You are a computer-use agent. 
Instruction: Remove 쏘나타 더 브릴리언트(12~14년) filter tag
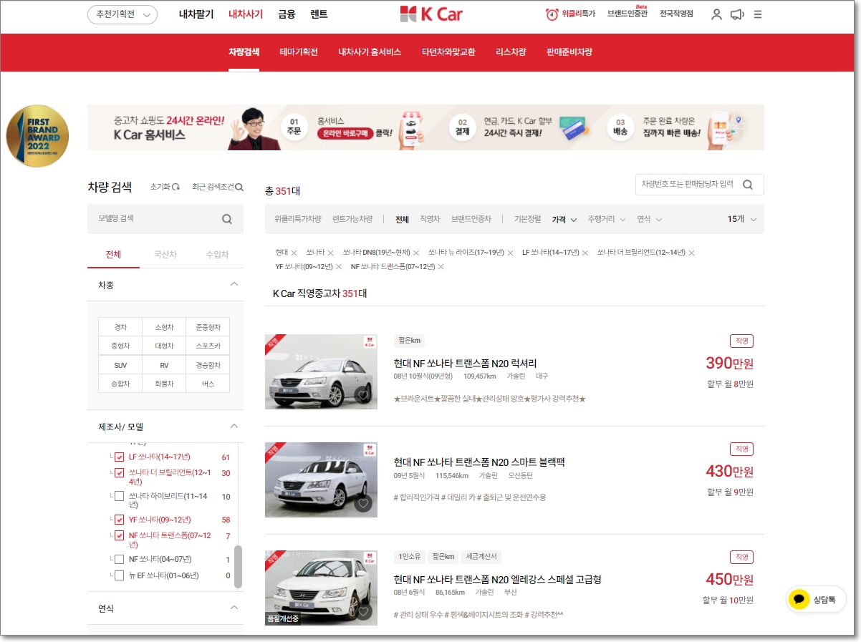click(692, 253)
